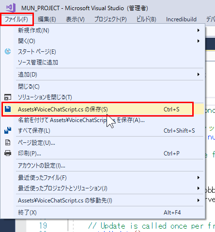Click the close solution icon

(8, 97)
